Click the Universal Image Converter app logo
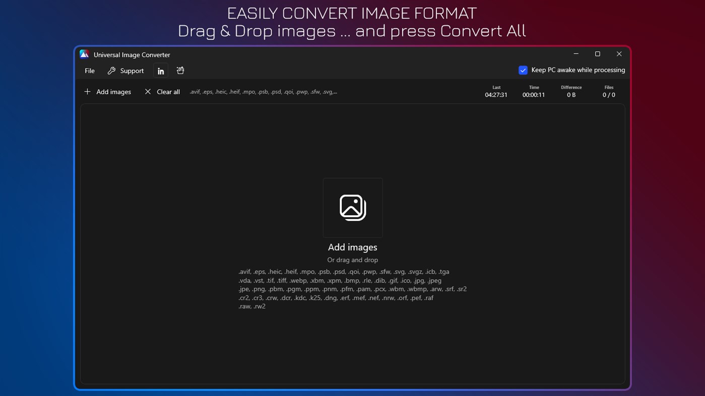 [84, 54]
